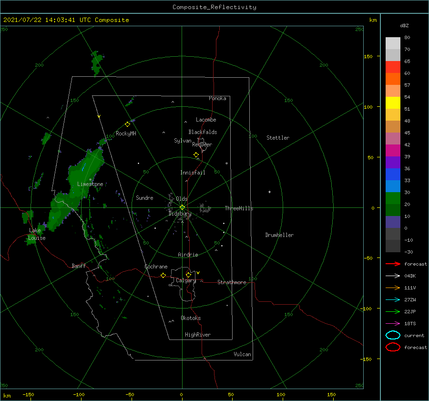Pick the 39 dBZ purple color swatch
This screenshot has height=401, width=429.
pyautogui.click(x=393, y=162)
